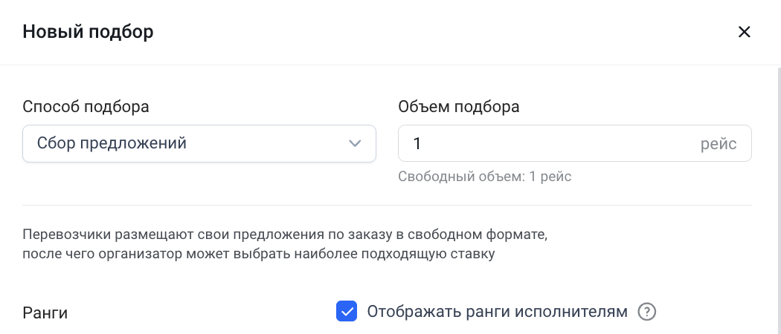
Task: Close the Новый подбор dialog
Action: 744,33
